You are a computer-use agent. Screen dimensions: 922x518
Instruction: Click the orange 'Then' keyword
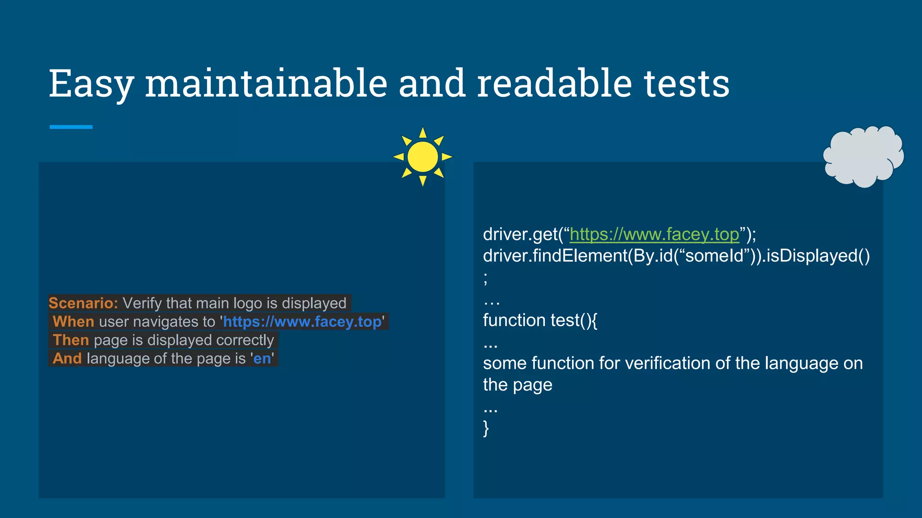tap(71, 340)
